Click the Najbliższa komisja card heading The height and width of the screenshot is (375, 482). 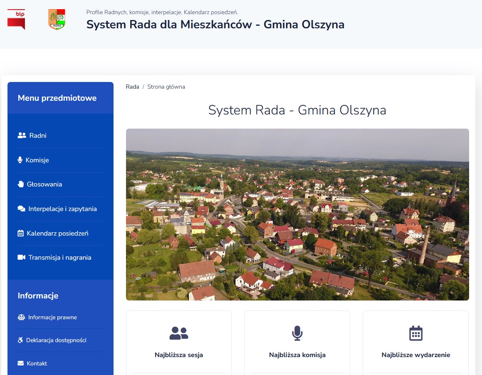(297, 355)
